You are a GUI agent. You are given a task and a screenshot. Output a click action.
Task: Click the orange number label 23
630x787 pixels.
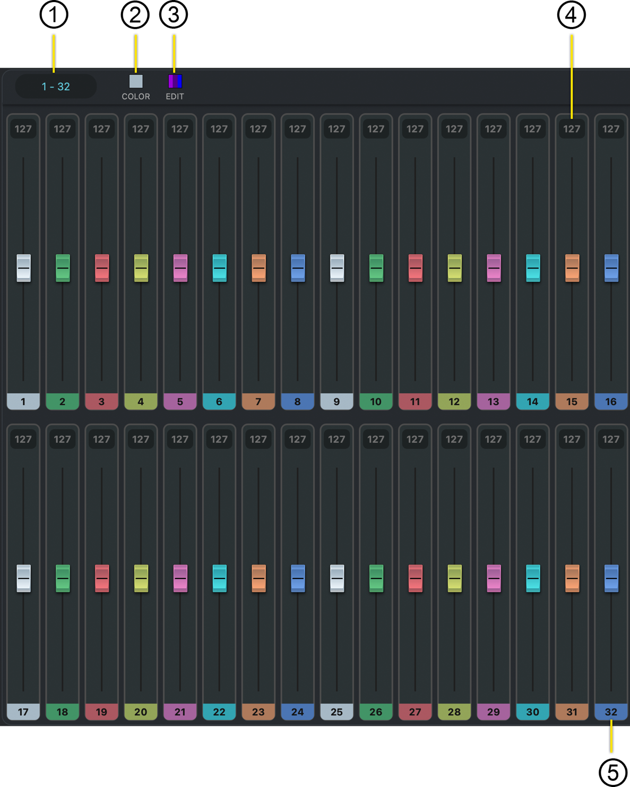coord(258,712)
